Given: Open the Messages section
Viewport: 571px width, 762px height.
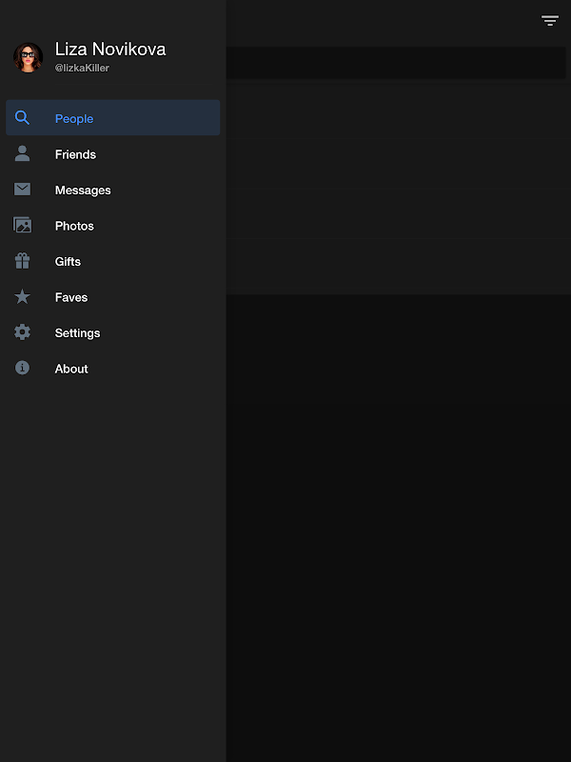Looking at the screenshot, I should pyautogui.click(x=112, y=190).
